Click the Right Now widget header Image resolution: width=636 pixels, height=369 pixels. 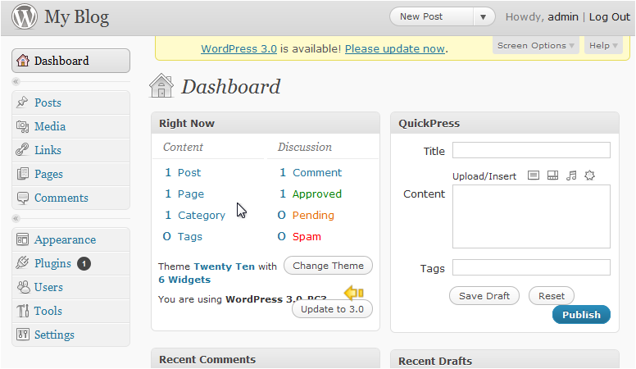266,123
